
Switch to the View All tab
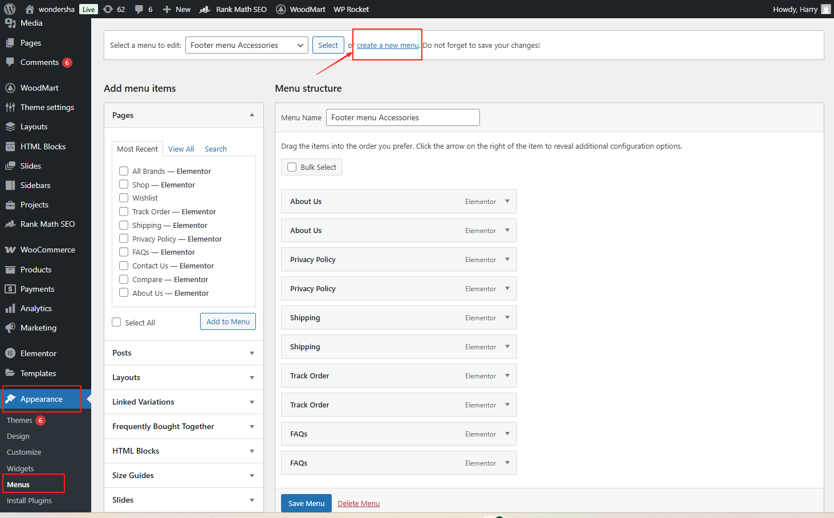tap(181, 149)
